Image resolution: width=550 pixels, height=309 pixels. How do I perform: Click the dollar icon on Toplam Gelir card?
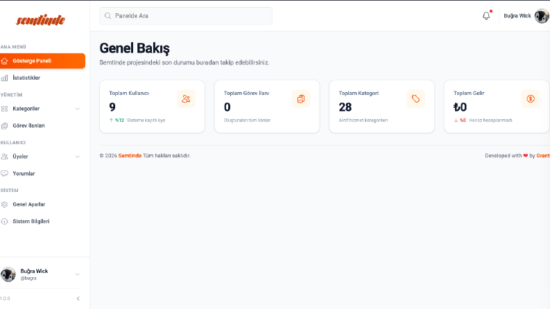(531, 99)
